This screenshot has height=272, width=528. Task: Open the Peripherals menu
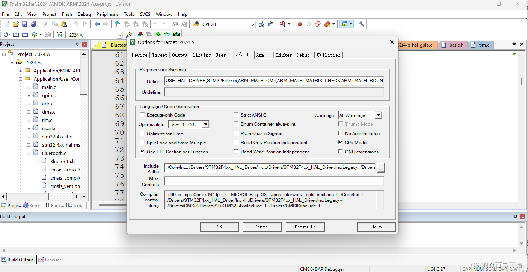tap(107, 14)
